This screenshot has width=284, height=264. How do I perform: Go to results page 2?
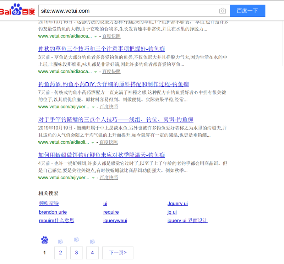tap(60, 253)
